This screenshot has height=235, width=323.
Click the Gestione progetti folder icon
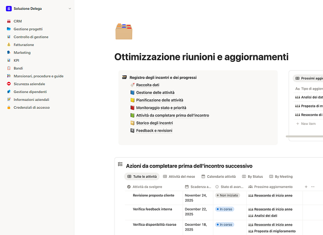(9, 29)
